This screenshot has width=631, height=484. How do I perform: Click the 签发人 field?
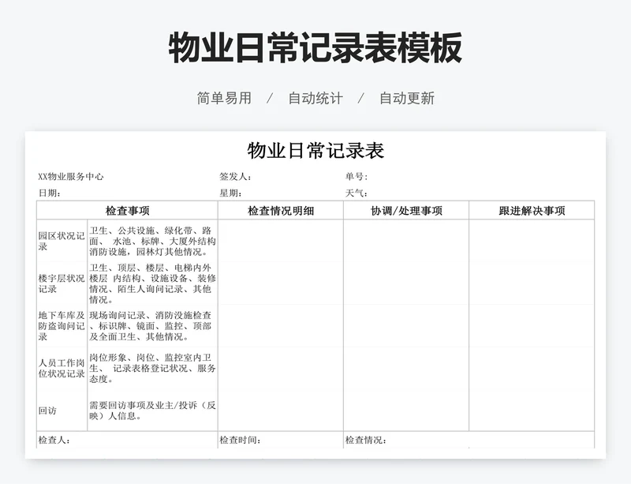click(236, 177)
